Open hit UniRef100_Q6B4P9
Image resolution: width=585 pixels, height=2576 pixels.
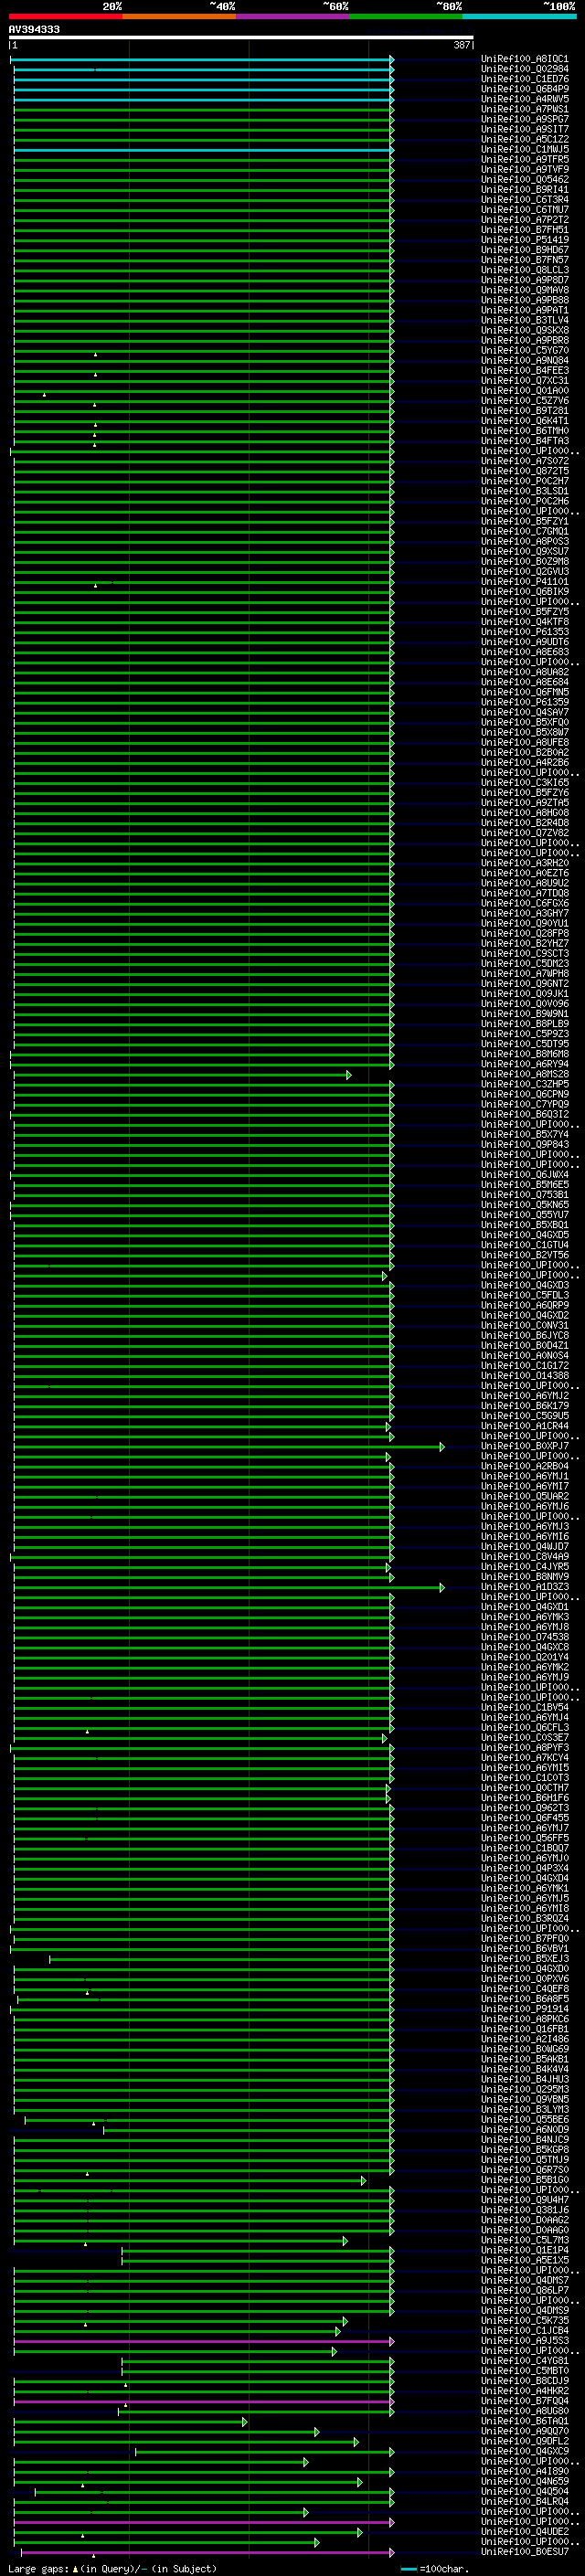click(x=525, y=89)
